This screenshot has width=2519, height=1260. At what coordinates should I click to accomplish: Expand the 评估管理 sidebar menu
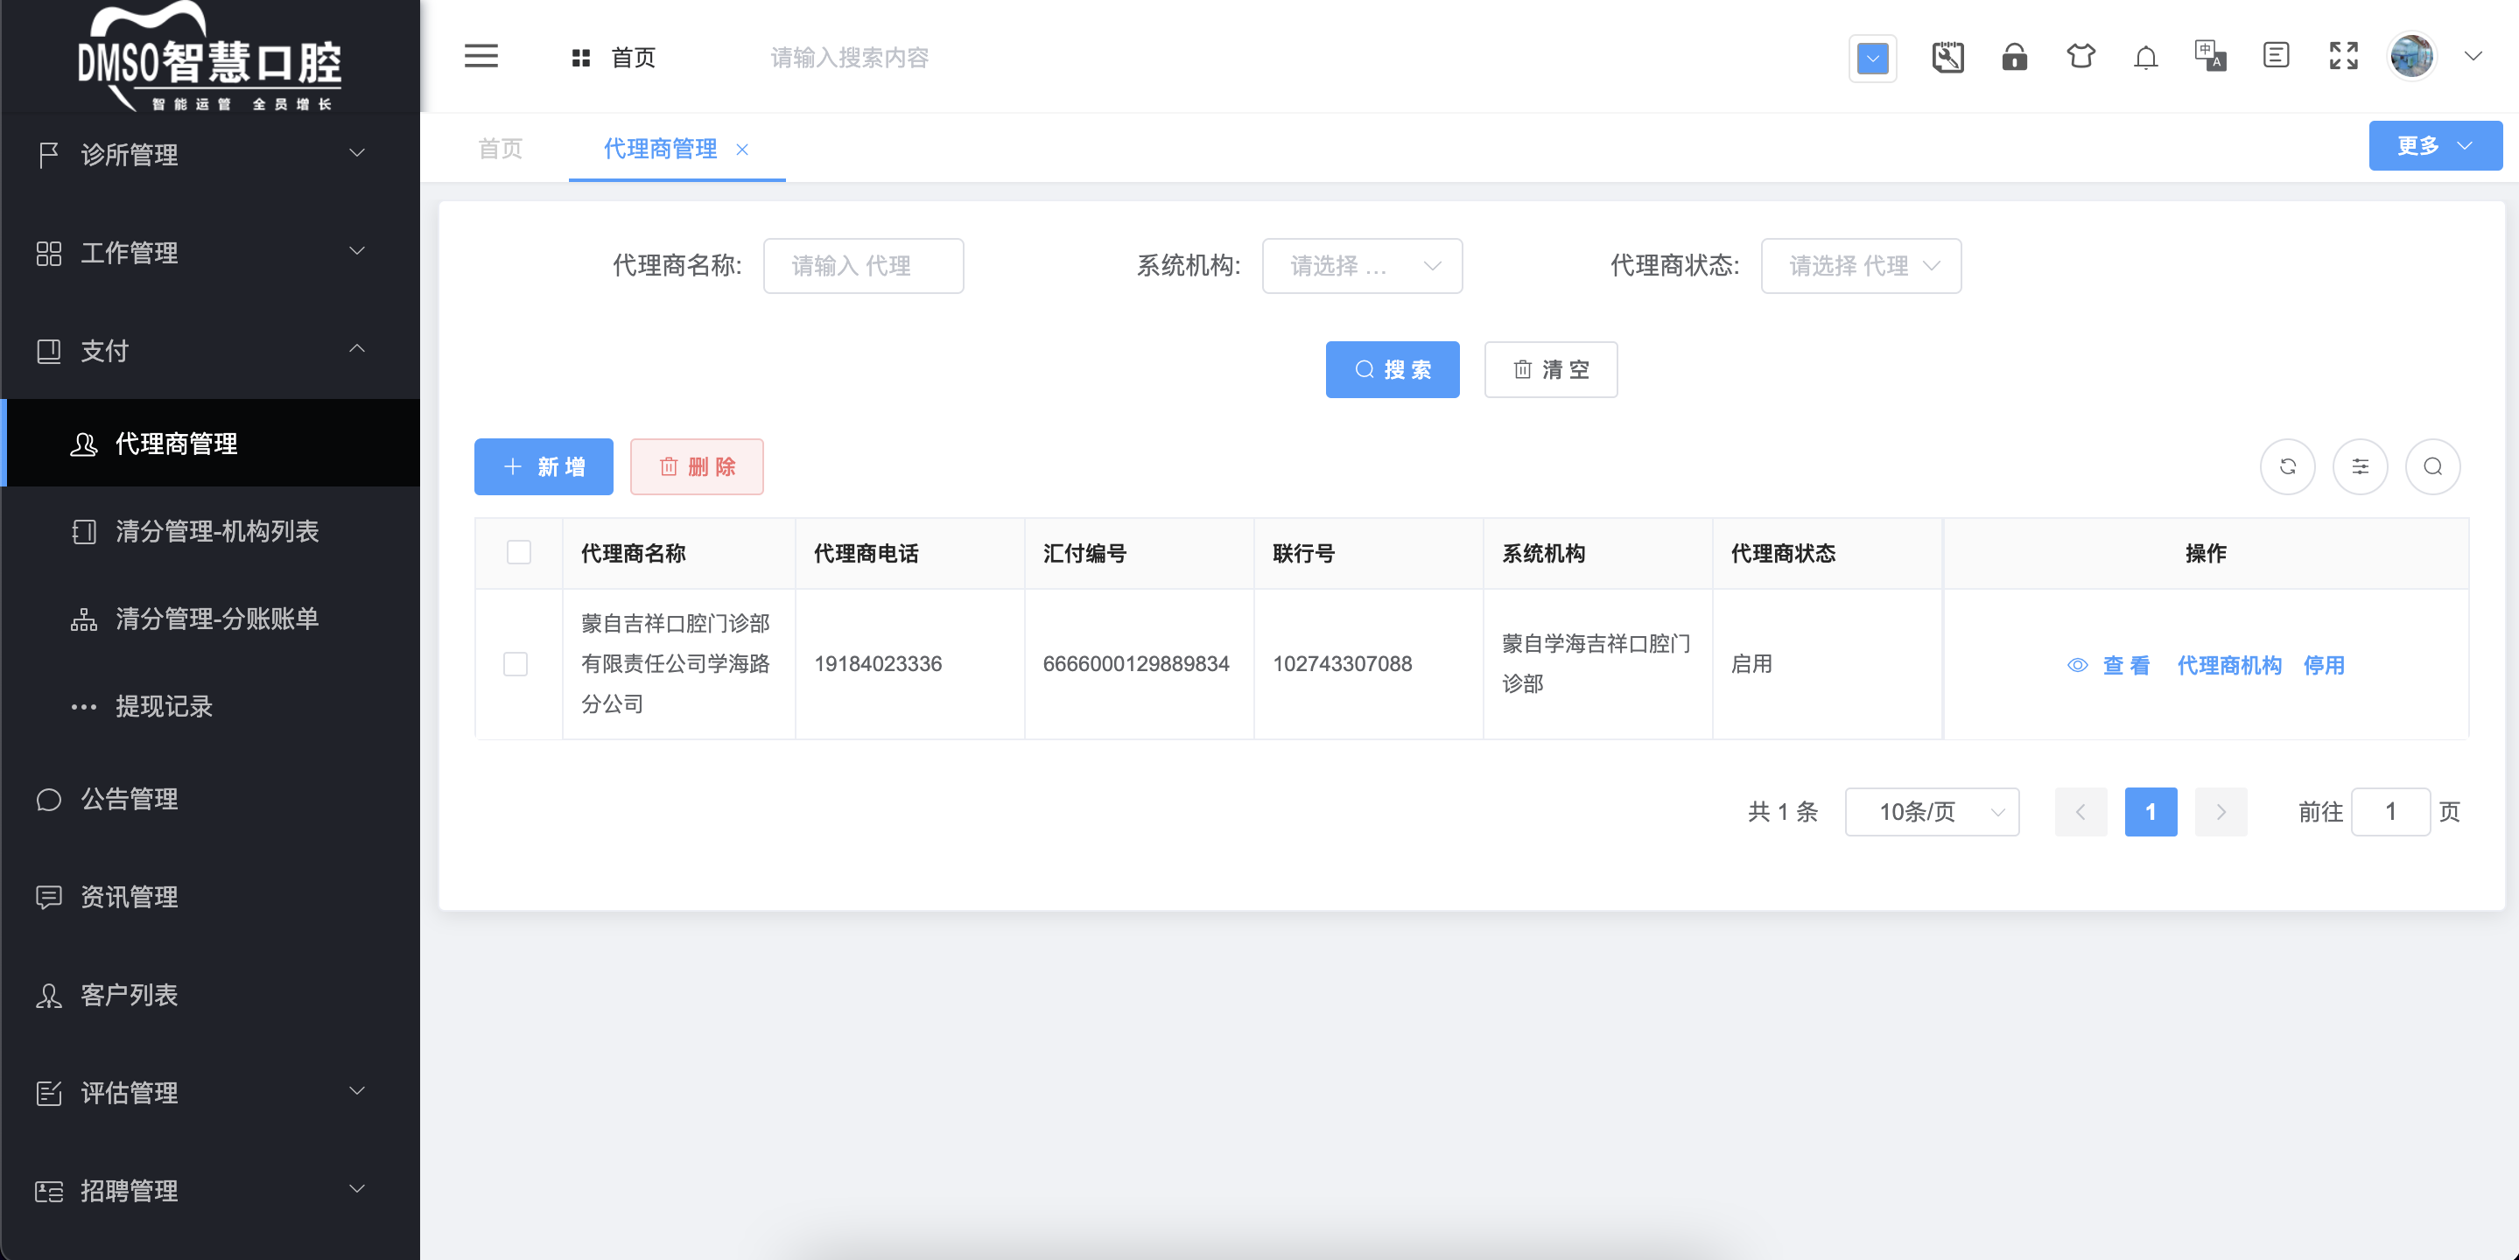[210, 1092]
